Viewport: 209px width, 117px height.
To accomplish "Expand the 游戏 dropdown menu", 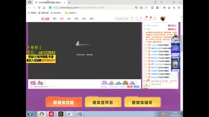I will tap(84, 19).
